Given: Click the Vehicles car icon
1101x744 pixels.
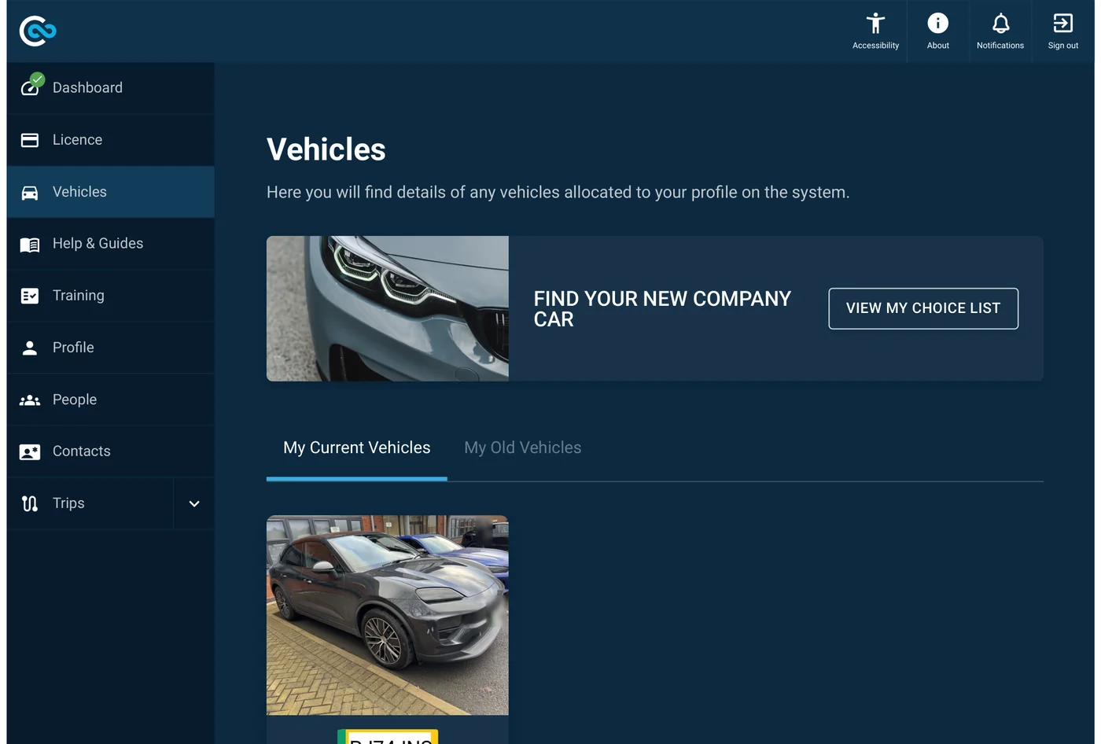Looking at the screenshot, I should [x=30, y=193].
